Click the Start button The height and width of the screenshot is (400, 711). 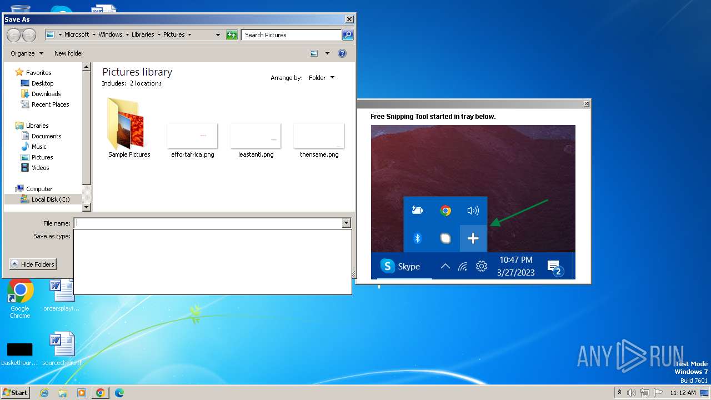16,392
